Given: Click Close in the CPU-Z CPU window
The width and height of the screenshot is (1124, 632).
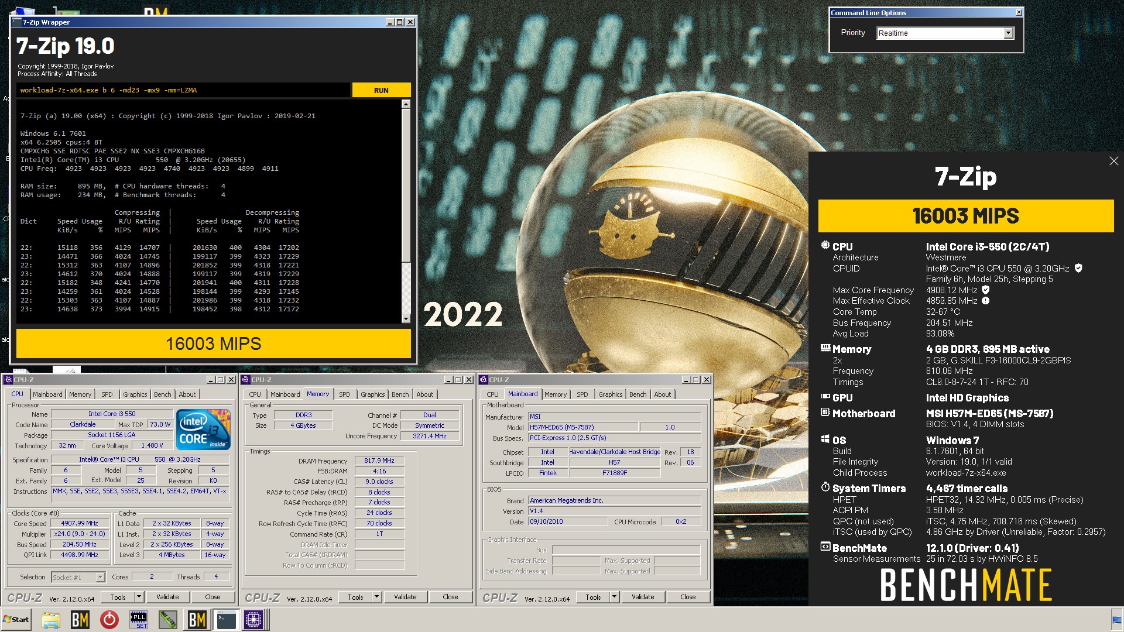Looking at the screenshot, I should tap(213, 597).
